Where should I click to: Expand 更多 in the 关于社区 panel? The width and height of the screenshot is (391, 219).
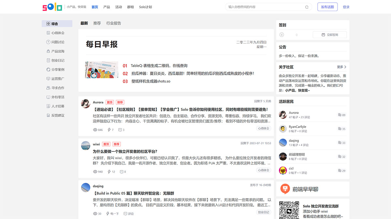341,67
